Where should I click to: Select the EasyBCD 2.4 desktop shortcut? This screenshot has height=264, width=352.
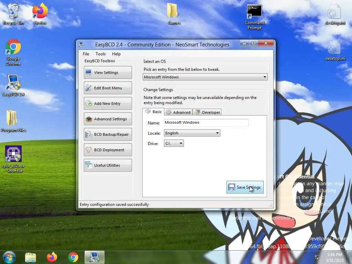(x=13, y=85)
